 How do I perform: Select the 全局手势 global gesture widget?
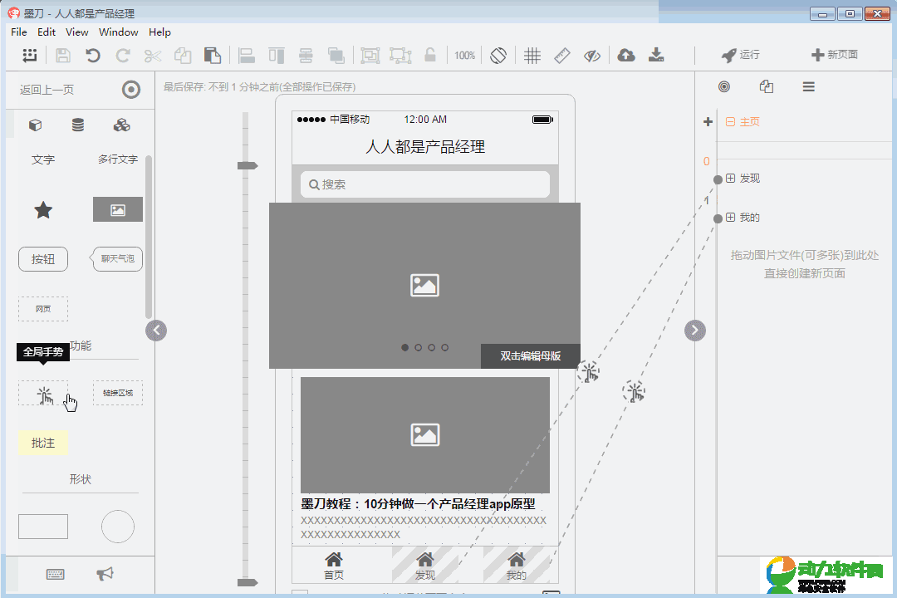[x=43, y=394]
